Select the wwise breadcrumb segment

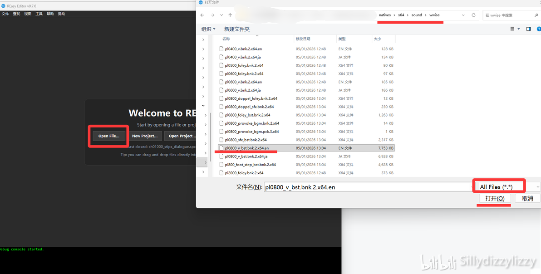click(434, 15)
